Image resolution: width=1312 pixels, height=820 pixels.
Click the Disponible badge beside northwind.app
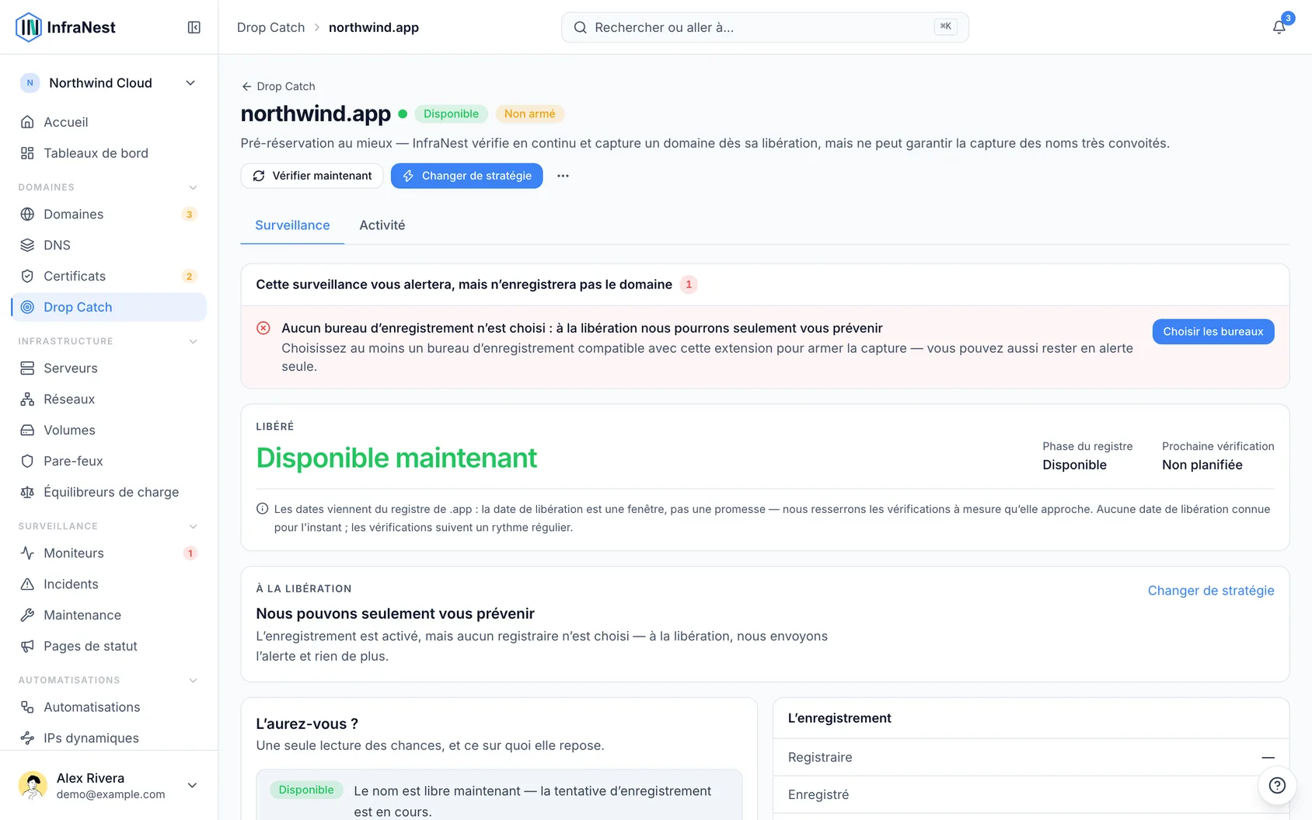451,113
